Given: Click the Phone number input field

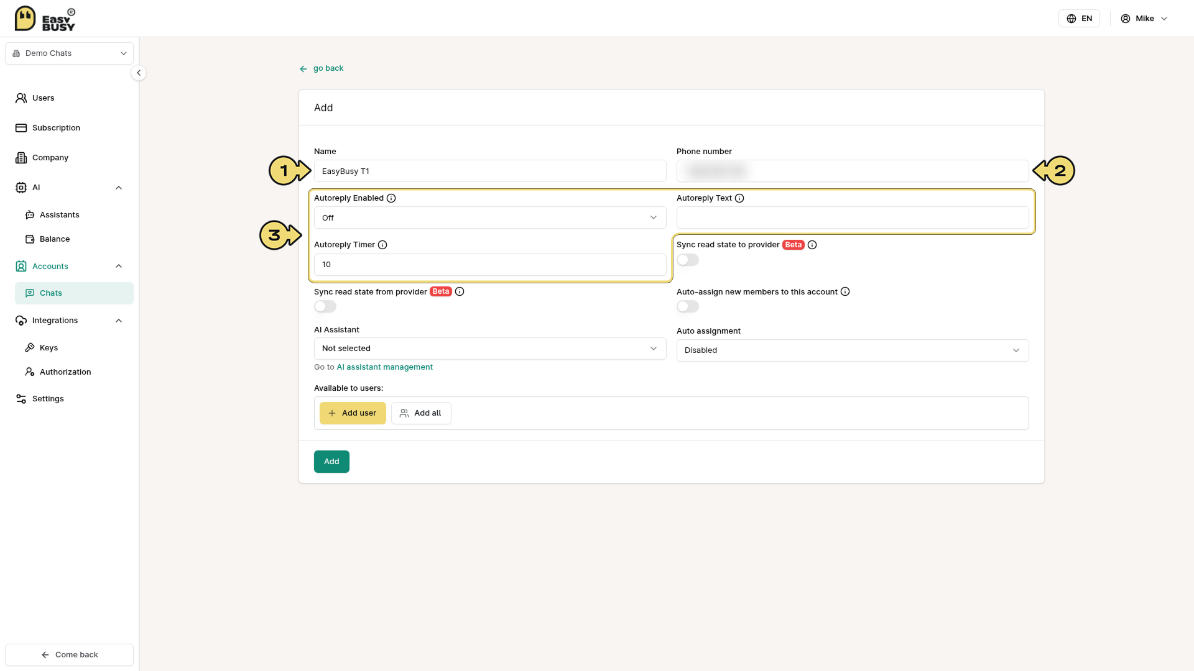Looking at the screenshot, I should [853, 171].
